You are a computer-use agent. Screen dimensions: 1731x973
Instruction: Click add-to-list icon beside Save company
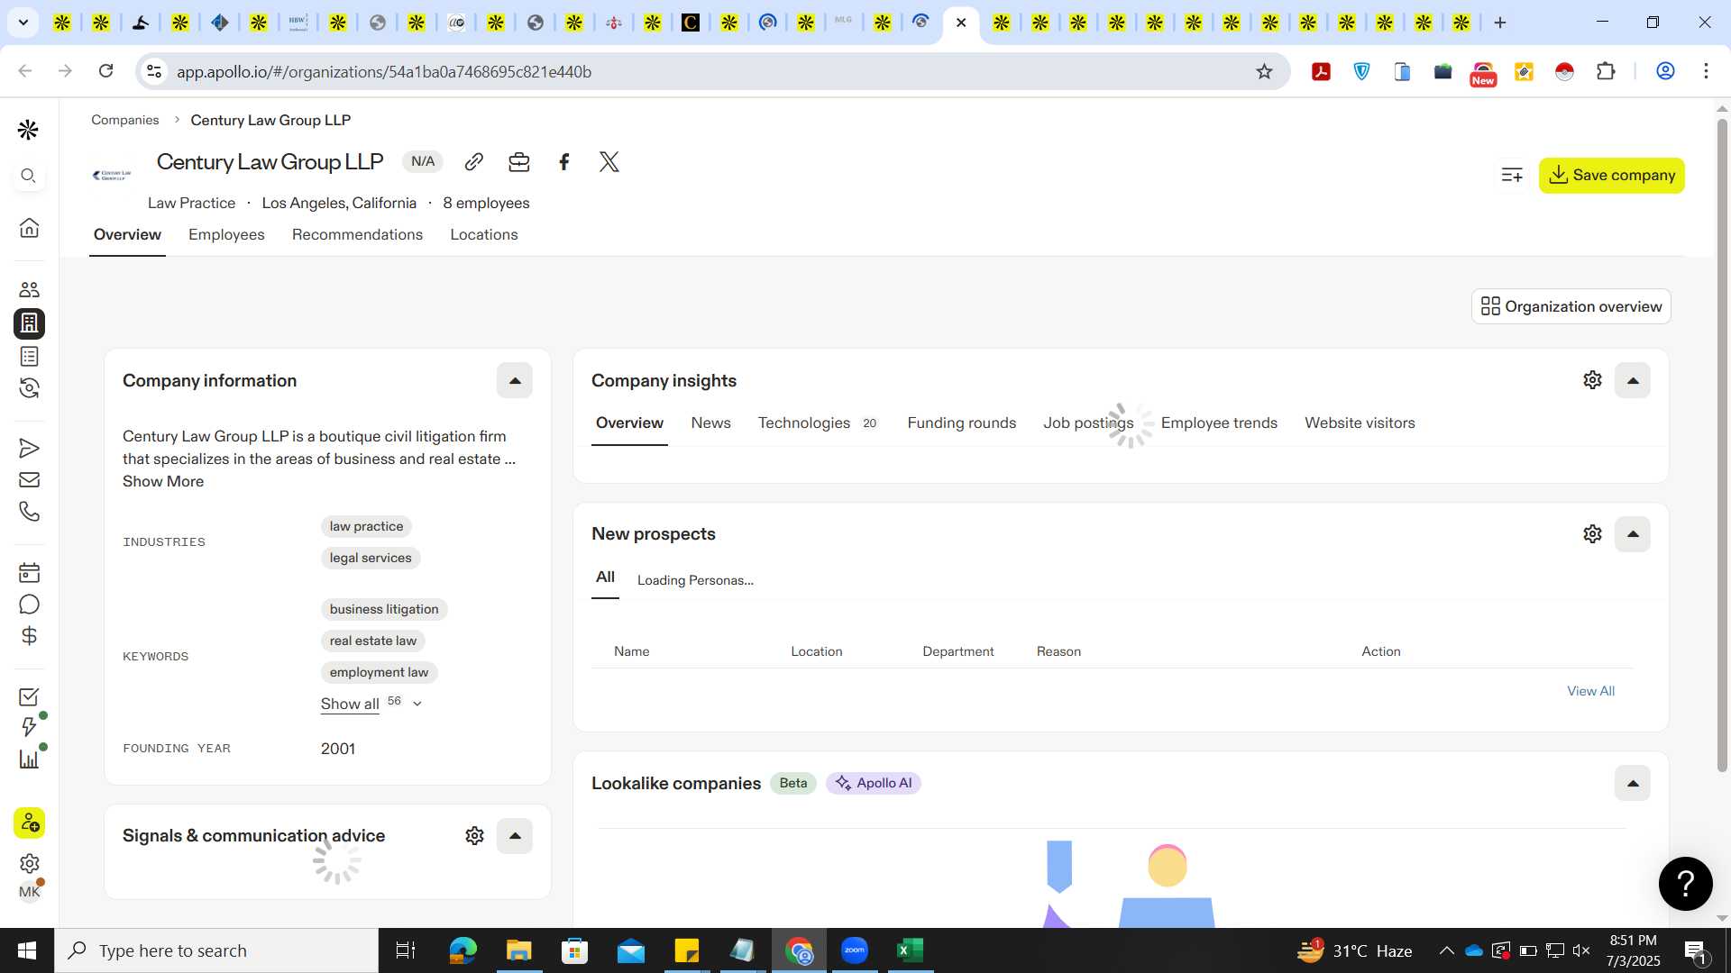pos(1512,176)
